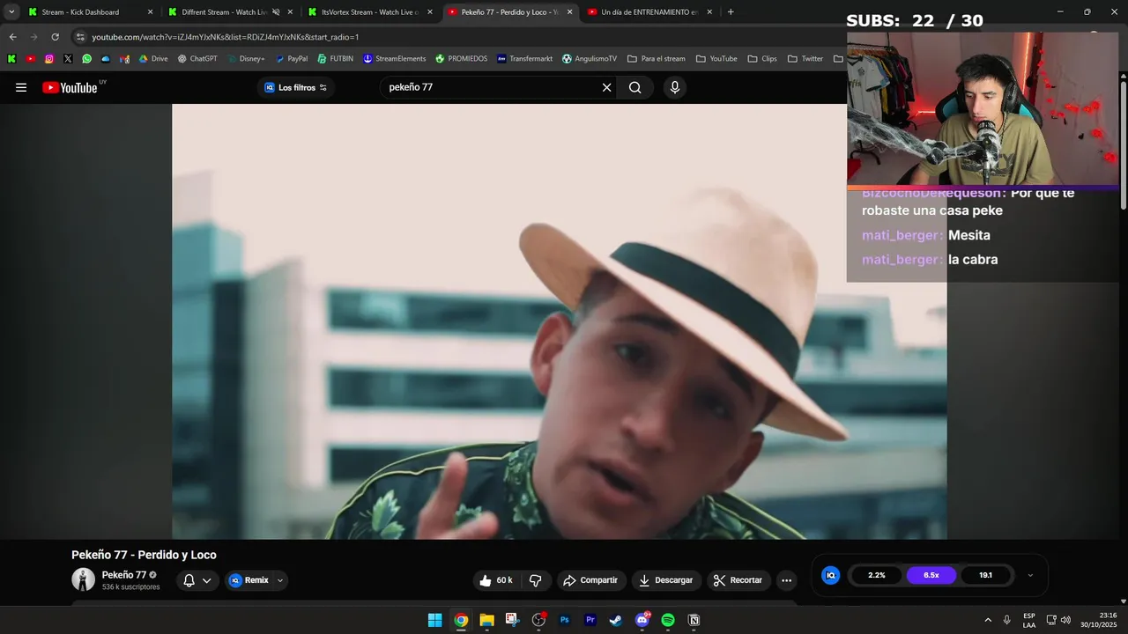Click the blue IQ badge in stats bar
1128x634 pixels.
coord(830,575)
